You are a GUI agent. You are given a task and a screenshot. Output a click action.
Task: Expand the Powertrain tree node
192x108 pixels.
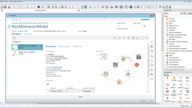[165, 53]
